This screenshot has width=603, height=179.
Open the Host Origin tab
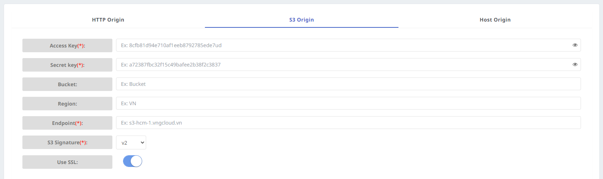point(495,20)
